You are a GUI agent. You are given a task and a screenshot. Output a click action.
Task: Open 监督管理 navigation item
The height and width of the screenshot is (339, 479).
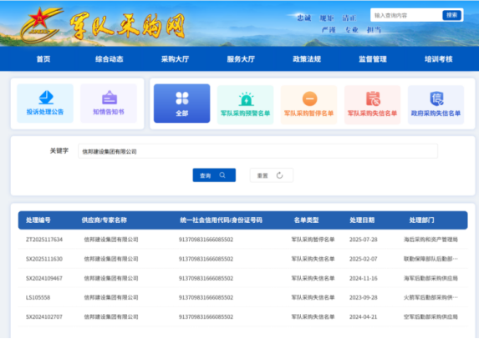pos(373,59)
